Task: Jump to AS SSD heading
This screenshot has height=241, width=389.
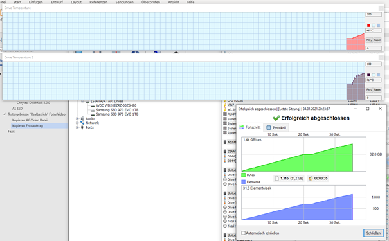Action: point(17,109)
